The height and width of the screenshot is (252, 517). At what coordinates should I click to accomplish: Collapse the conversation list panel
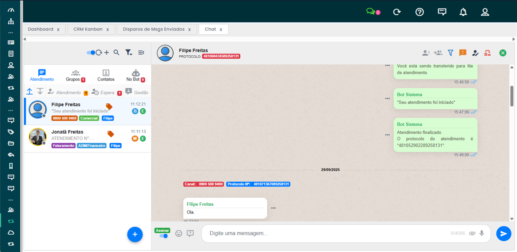(x=141, y=53)
